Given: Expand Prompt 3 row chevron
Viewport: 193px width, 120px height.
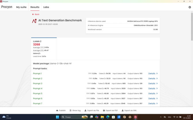Looking at the screenshot, I should pyautogui.click(x=157, y=83).
